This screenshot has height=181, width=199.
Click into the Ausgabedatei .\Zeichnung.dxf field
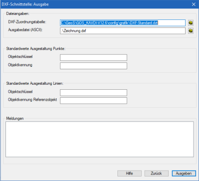(x=122, y=31)
